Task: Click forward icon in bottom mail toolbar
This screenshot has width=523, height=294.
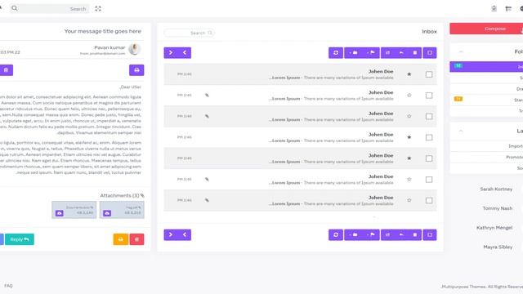Action: tap(387, 234)
